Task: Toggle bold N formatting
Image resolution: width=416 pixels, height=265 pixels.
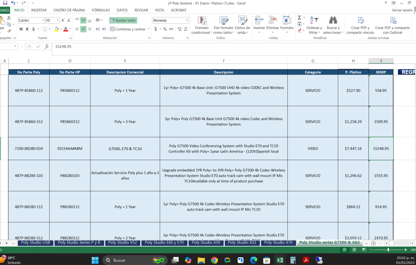Action: pos(21,29)
